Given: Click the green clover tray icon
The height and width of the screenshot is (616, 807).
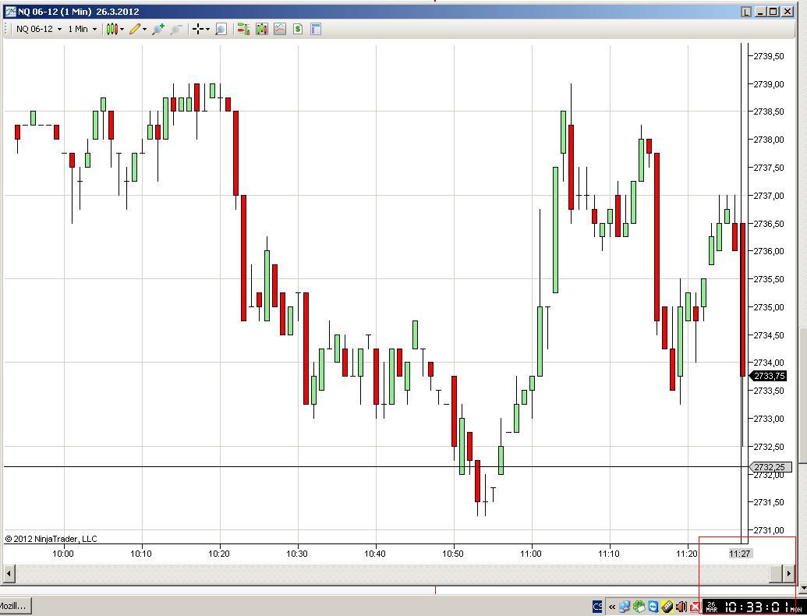Looking at the screenshot, I should (x=639, y=607).
